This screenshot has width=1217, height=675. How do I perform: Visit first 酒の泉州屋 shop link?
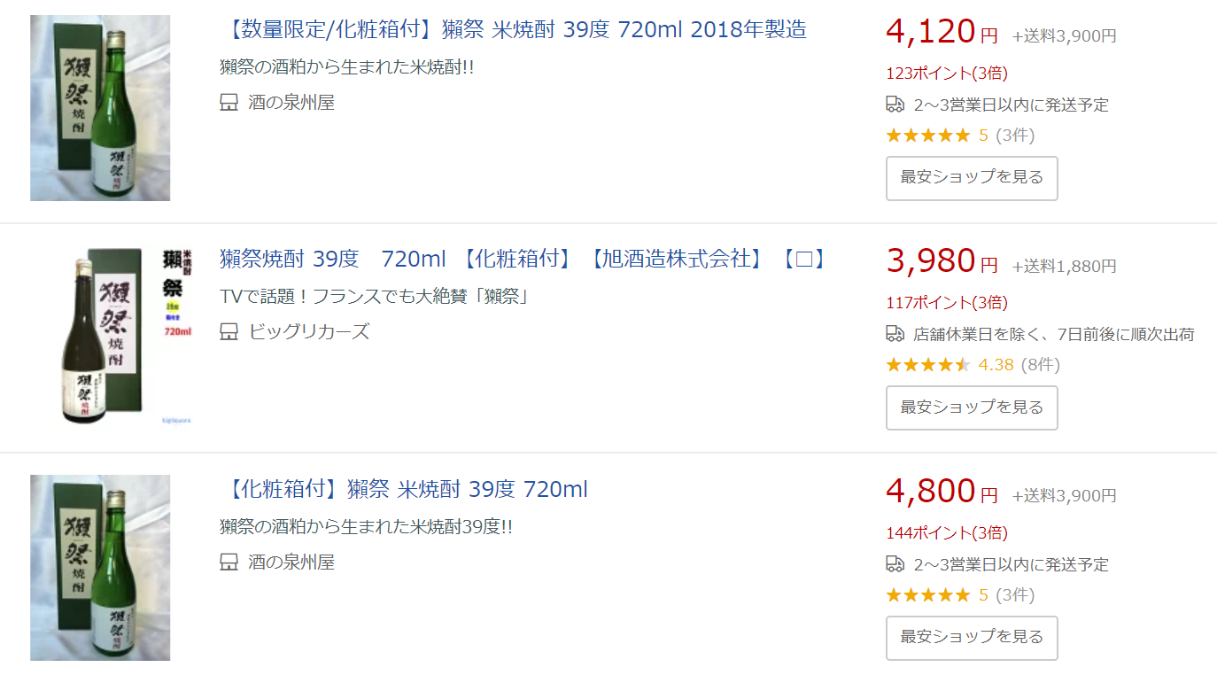[291, 103]
